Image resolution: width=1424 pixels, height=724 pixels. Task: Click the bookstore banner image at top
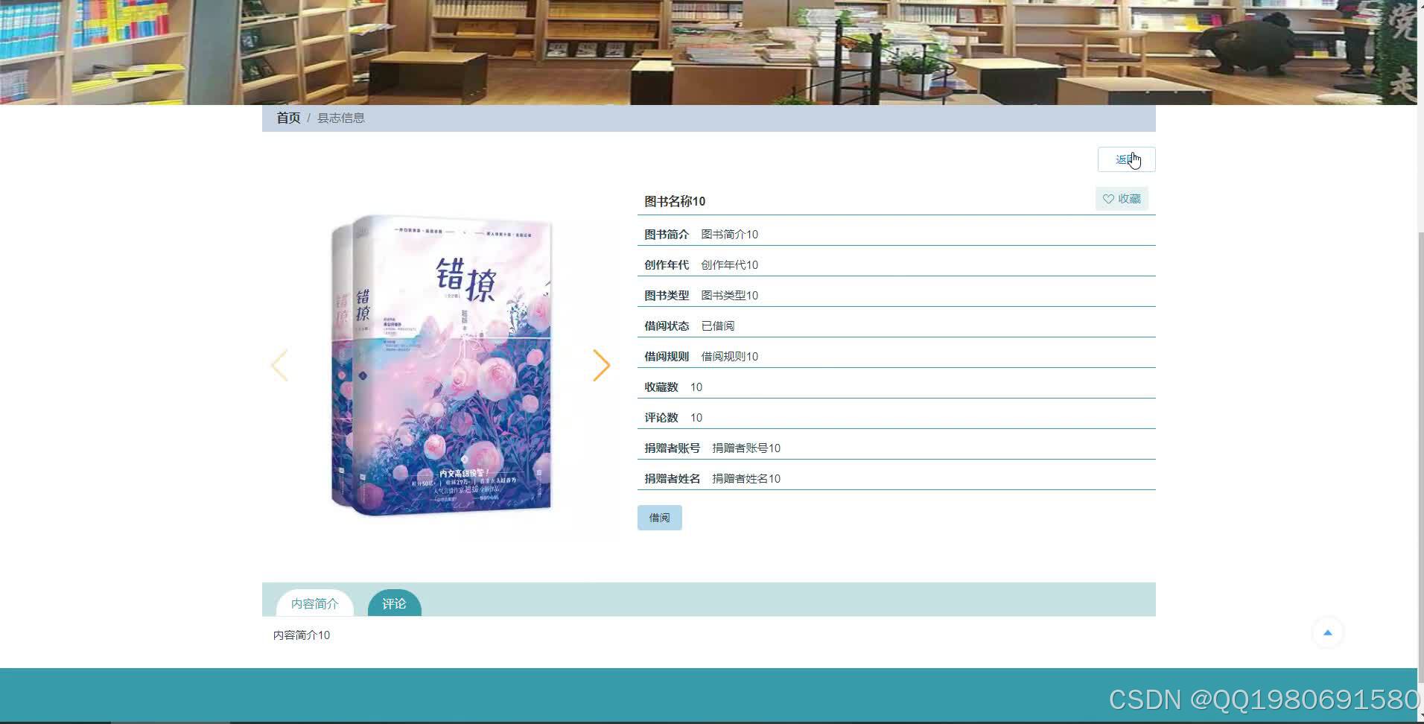point(712,52)
